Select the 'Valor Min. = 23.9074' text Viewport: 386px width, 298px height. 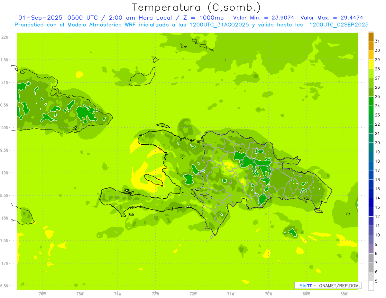coord(264,17)
